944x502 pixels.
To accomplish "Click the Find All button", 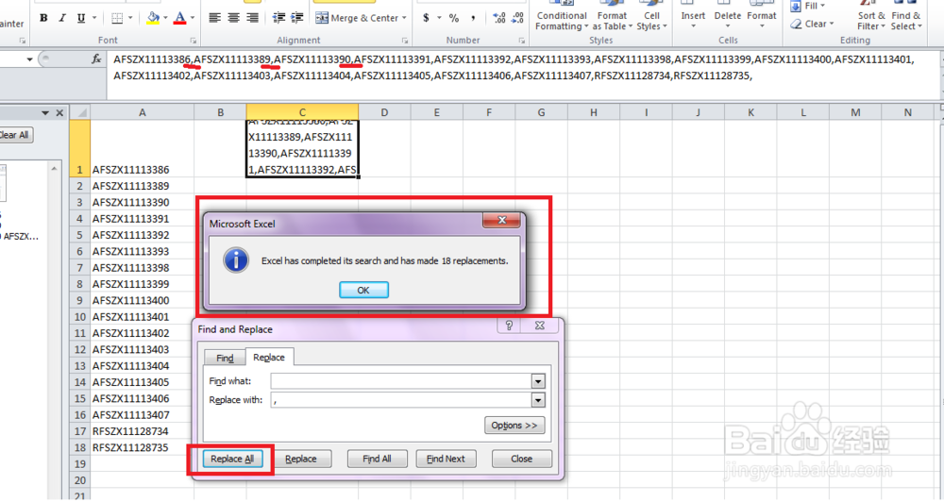I will point(377,459).
